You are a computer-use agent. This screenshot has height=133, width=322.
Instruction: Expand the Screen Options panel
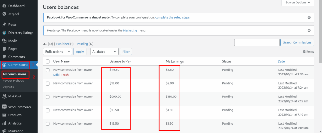(x=297, y=3)
